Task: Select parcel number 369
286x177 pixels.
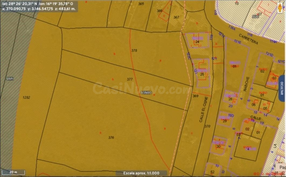Action: click(x=196, y=96)
